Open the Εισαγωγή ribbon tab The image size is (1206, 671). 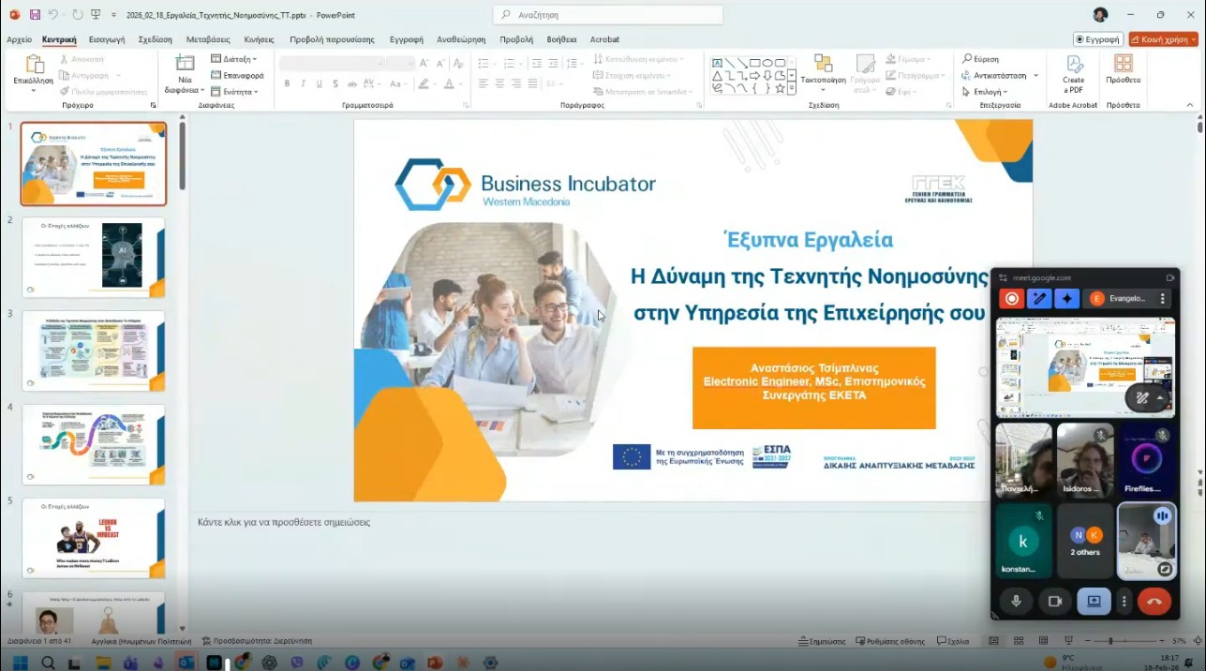(x=107, y=39)
